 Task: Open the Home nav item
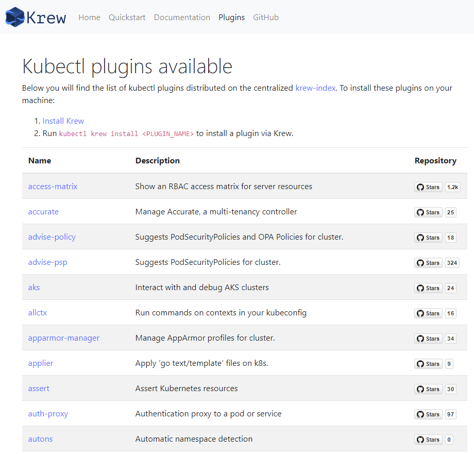tap(89, 17)
